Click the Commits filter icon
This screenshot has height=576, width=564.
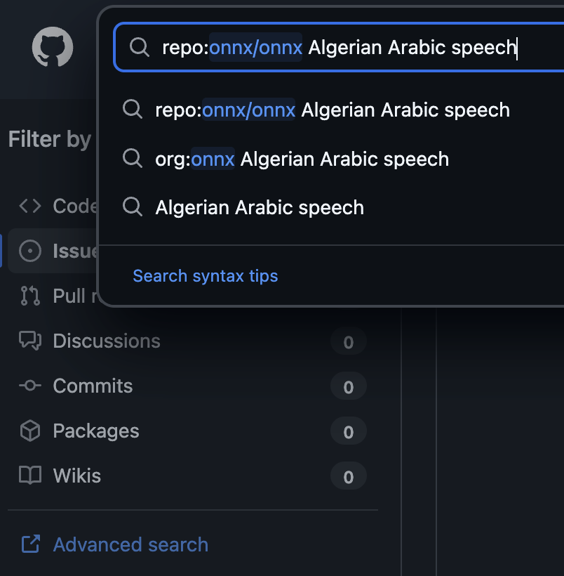coord(30,386)
